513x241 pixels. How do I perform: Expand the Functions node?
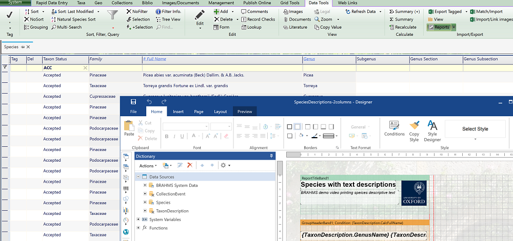click(138, 228)
